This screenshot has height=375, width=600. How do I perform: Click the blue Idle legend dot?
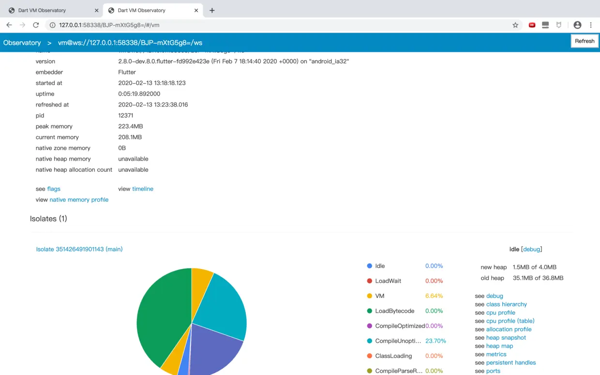click(x=370, y=266)
